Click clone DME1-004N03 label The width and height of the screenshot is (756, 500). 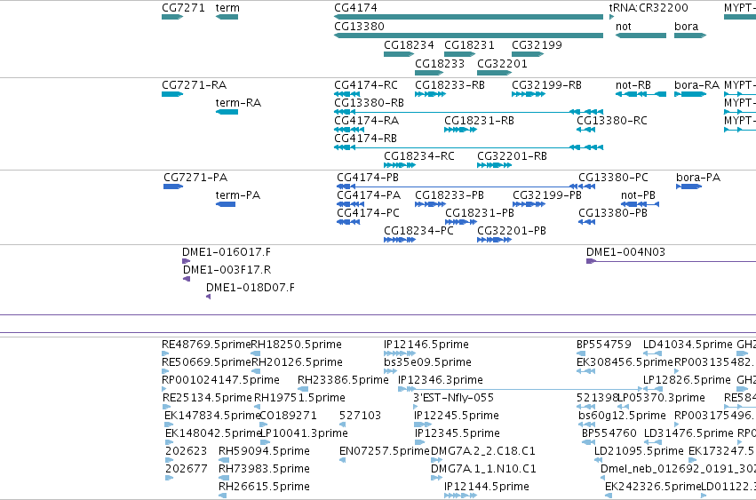click(625, 252)
